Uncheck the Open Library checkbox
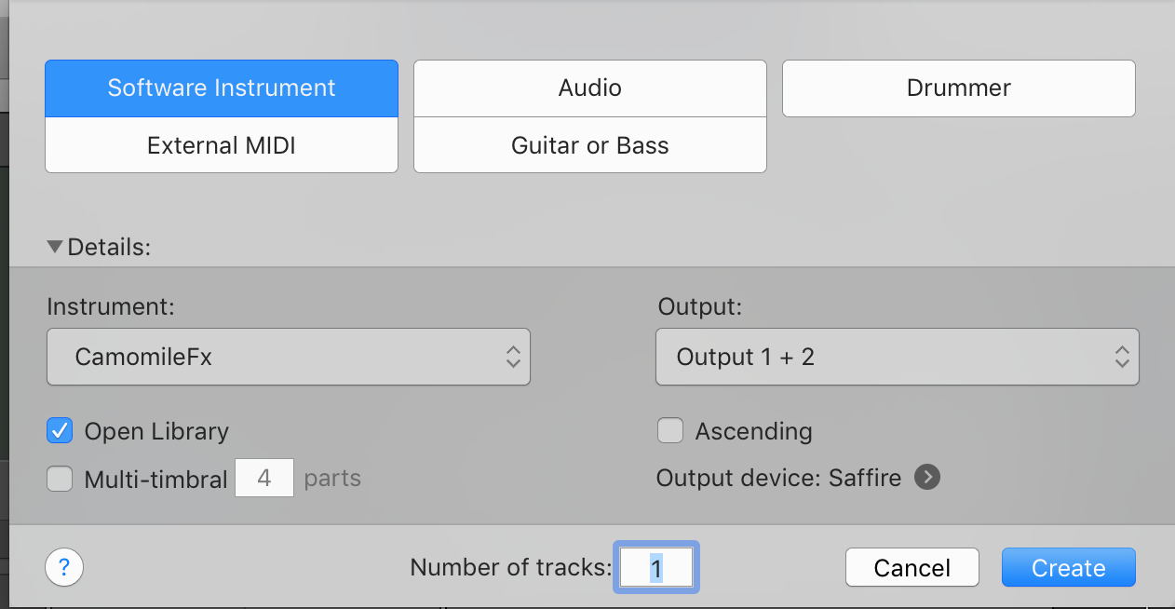 [60, 431]
